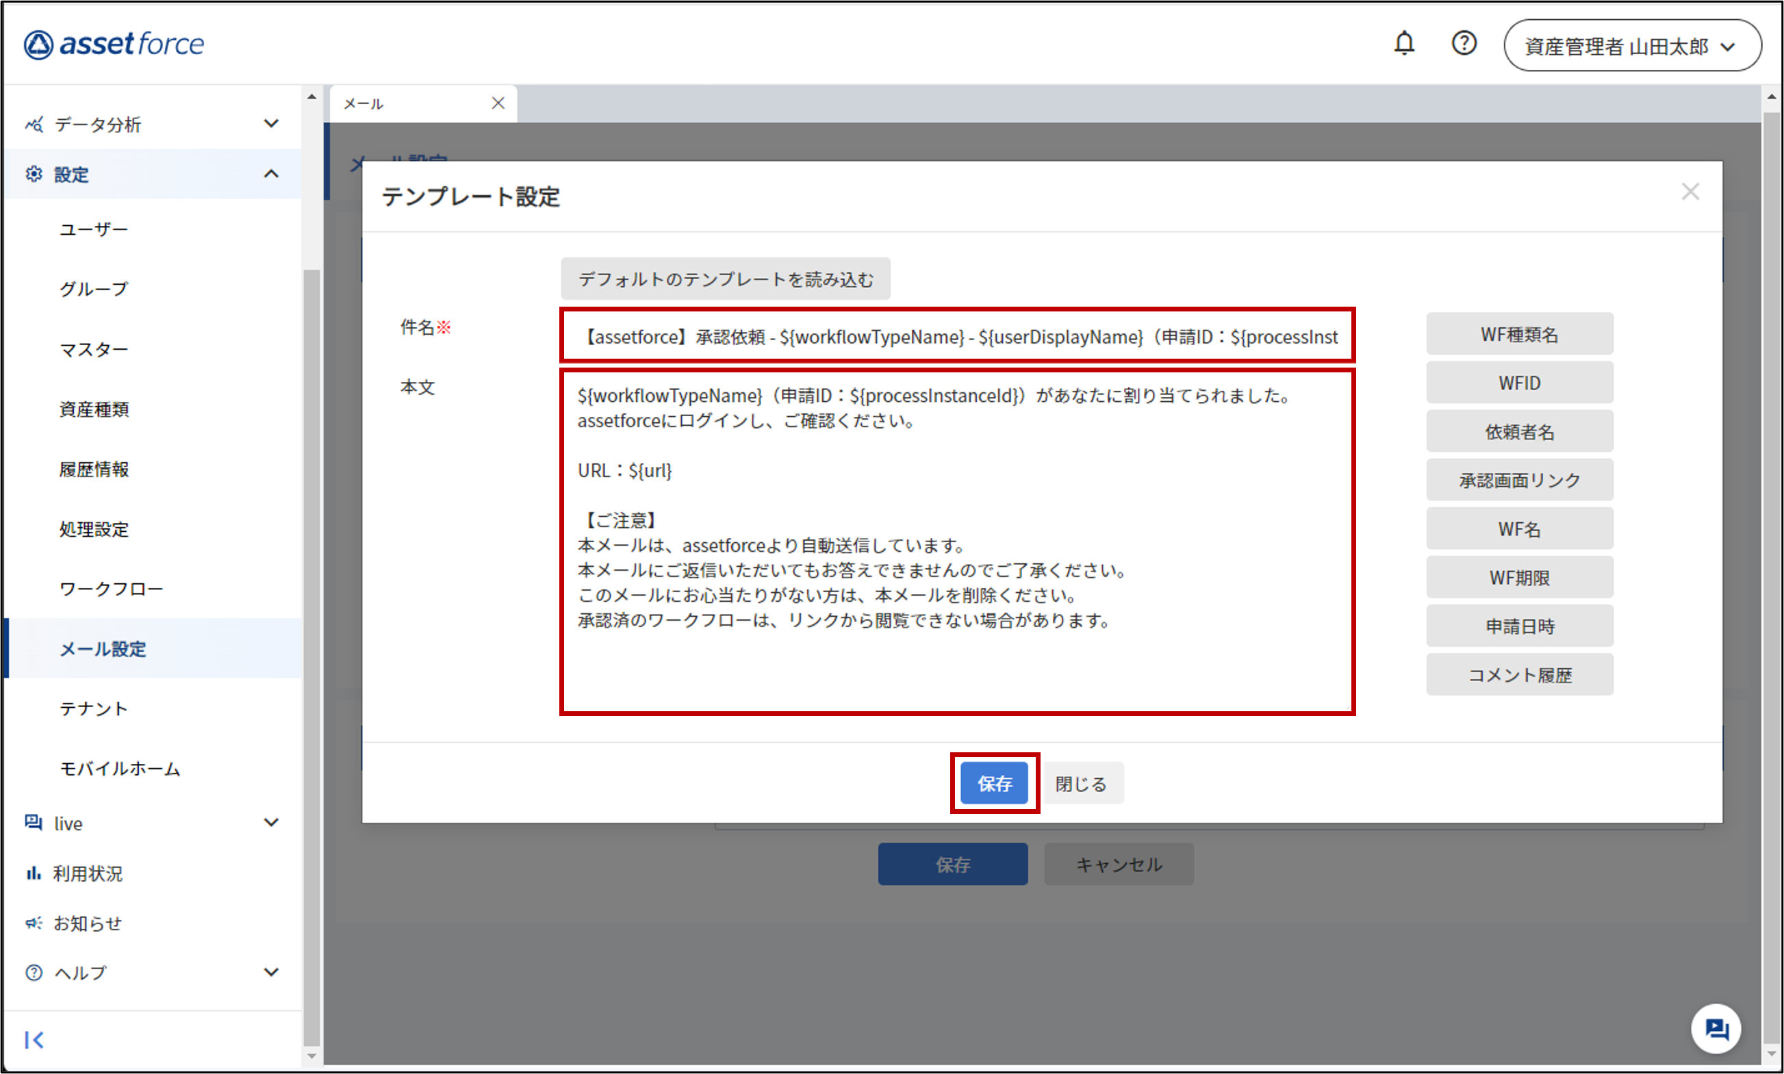Insert the WF種類名 variable
The image size is (1784, 1074).
point(1519,334)
